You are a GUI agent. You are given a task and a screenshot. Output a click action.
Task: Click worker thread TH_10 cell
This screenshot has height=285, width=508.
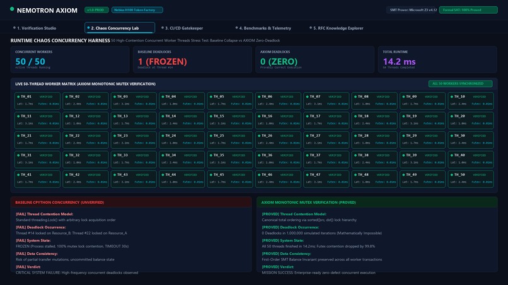click(x=471, y=101)
